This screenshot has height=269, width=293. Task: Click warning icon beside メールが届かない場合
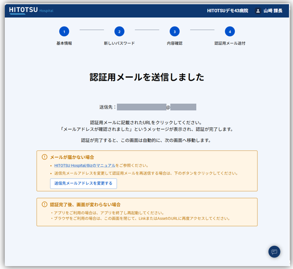tap(45, 157)
